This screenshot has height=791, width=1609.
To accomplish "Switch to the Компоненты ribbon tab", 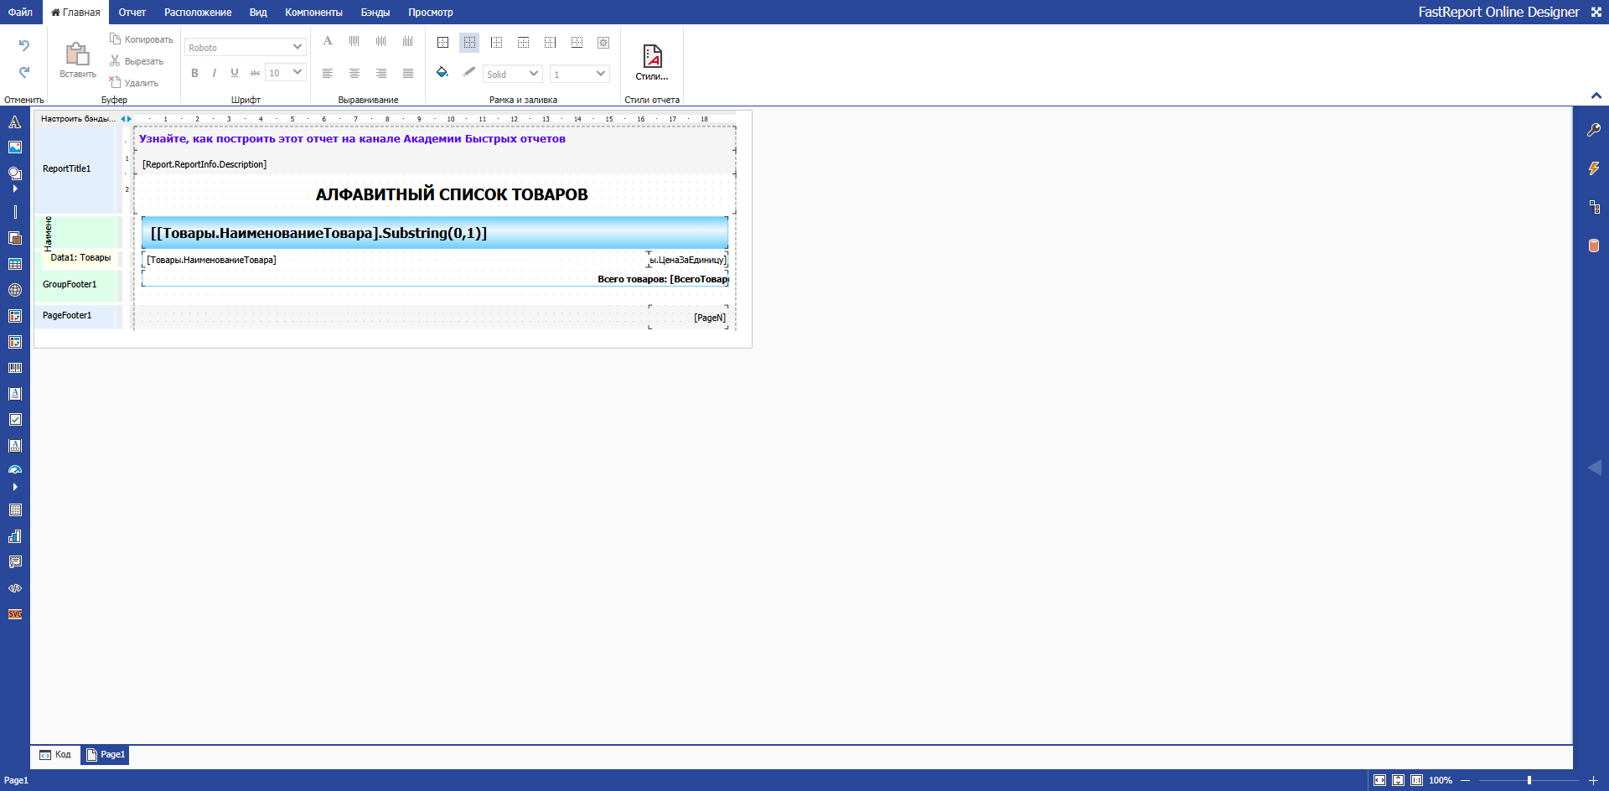I will click(x=314, y=12).
